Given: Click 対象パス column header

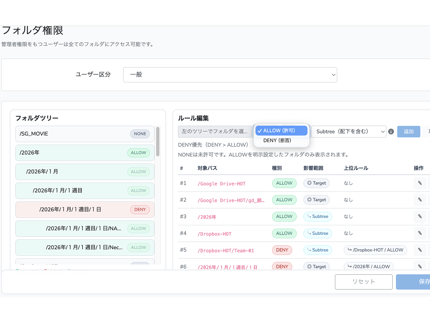Looking at the screenshot, I should pos(207,168).
